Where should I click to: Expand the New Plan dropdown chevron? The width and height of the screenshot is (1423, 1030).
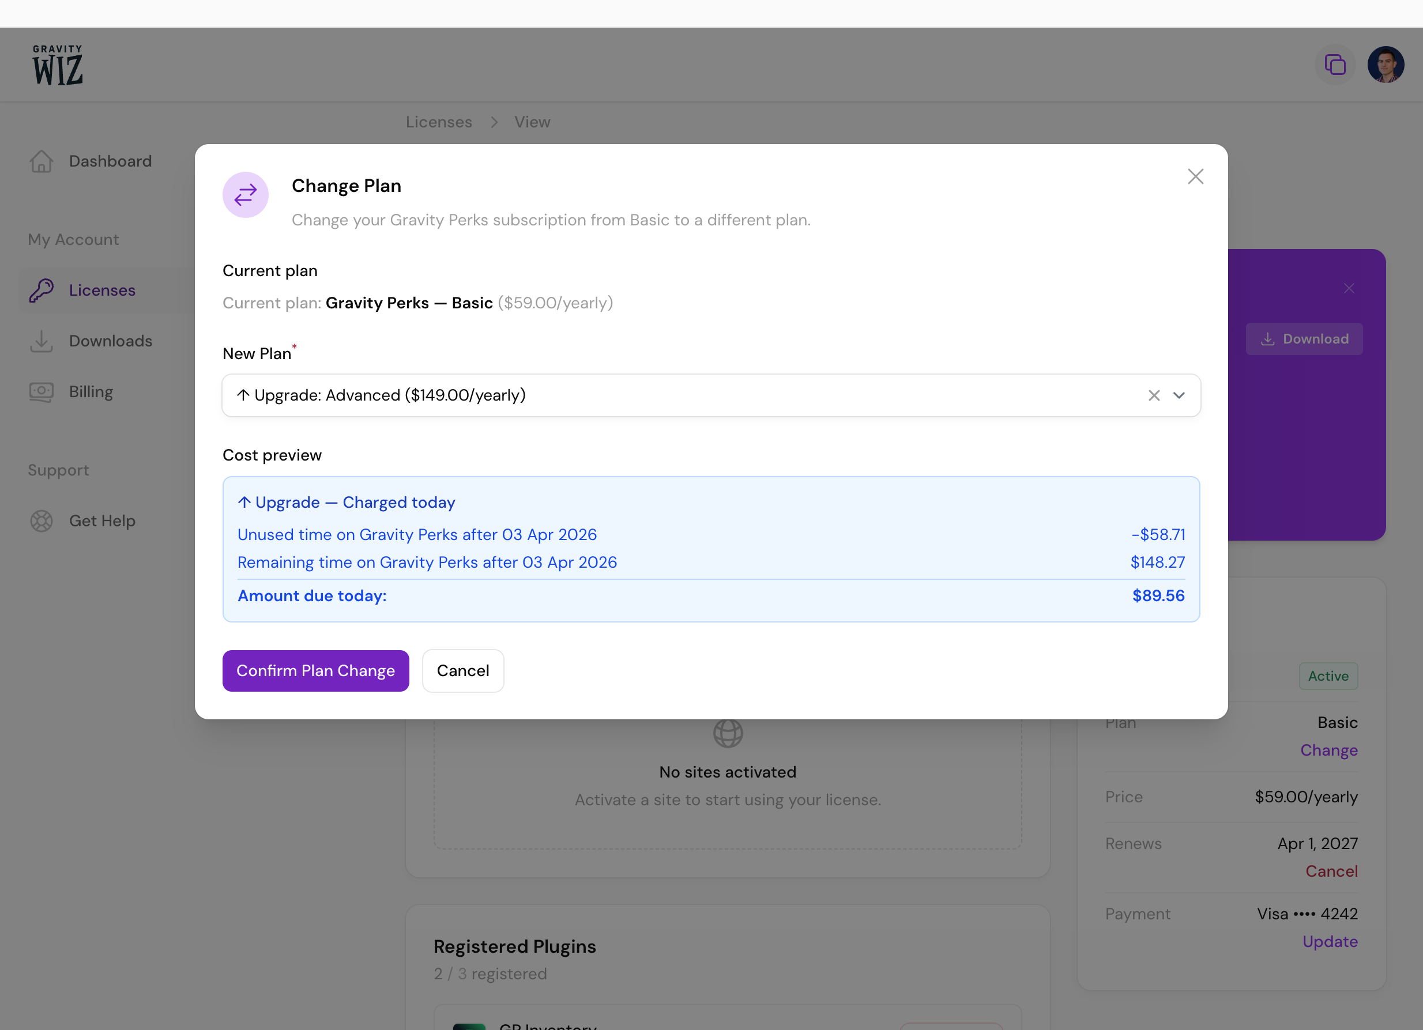pos(1179,395)
